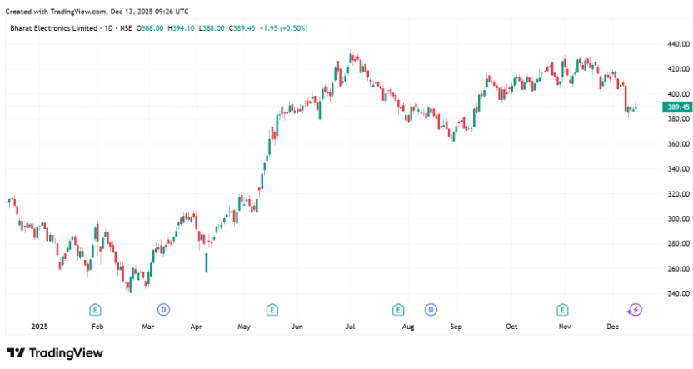693x369 pixels.
Task: Click the 240.00 price axis label
Action: tap(676, 293)
